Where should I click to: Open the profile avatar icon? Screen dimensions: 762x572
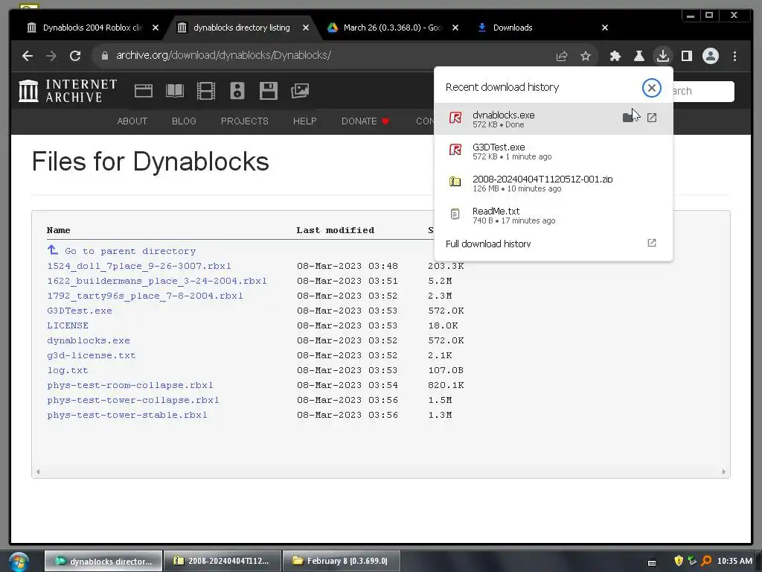711,56
